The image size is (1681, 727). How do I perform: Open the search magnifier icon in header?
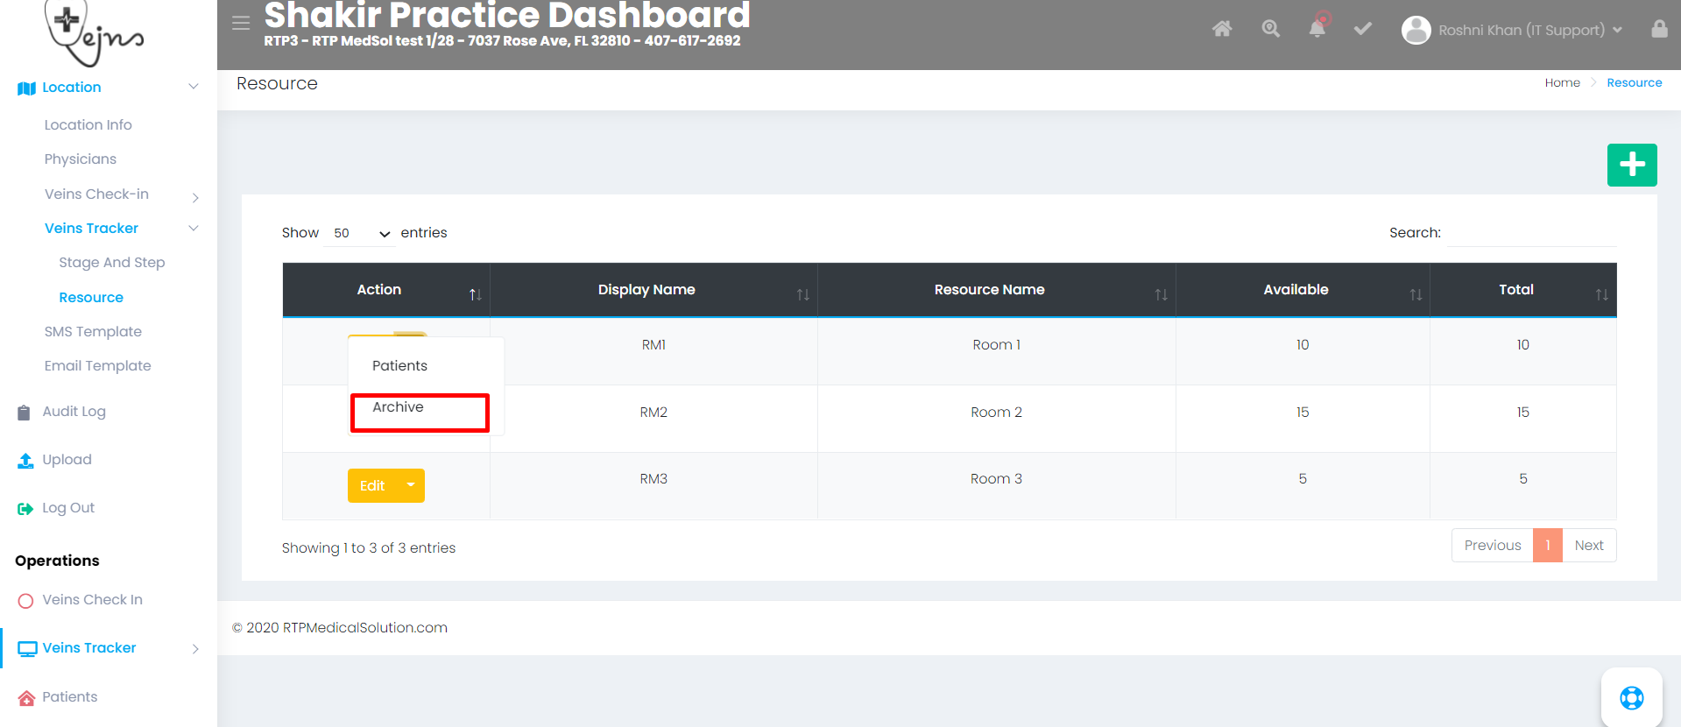tap(1270, 29)
